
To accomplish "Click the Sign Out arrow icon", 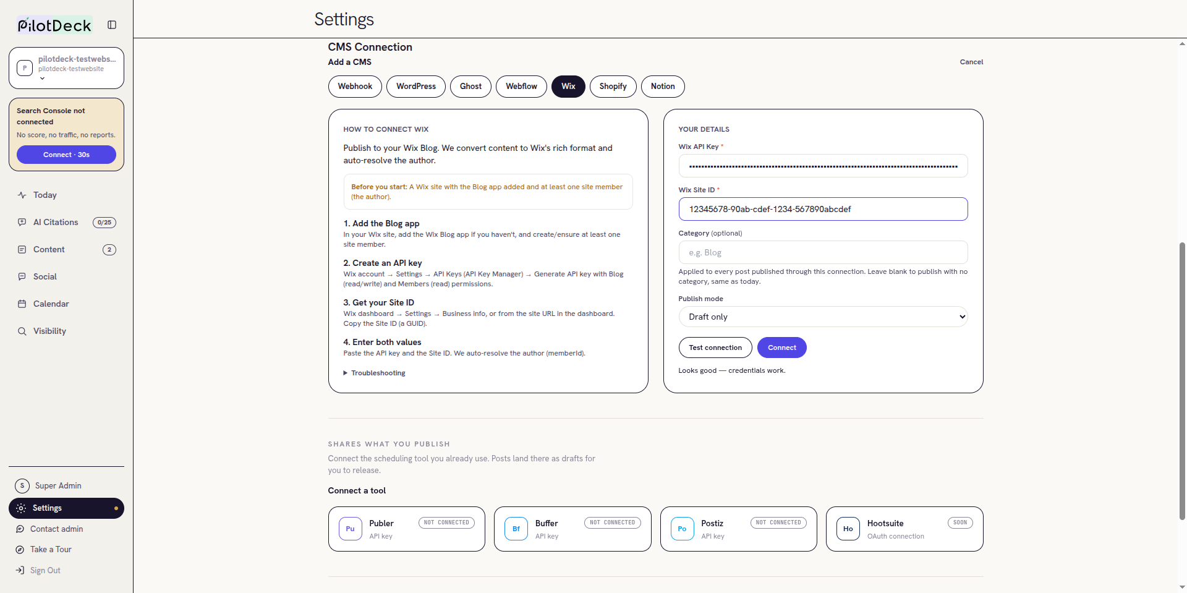I will [x=20, y=570].
